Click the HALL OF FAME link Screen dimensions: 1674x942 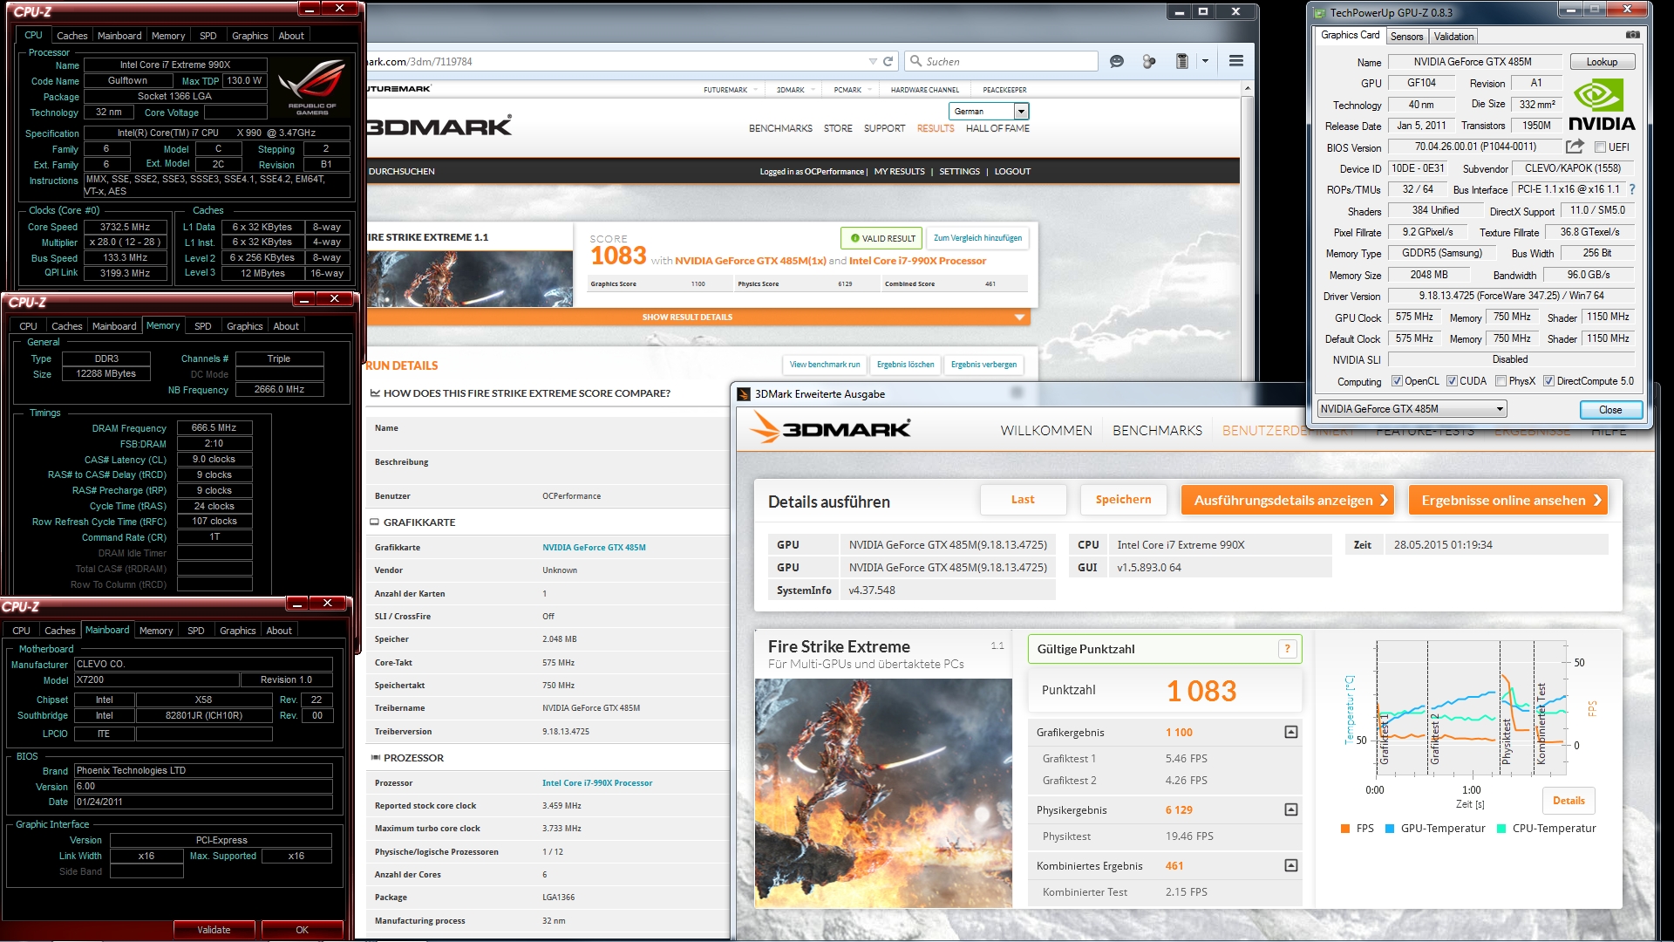point(997,128)
